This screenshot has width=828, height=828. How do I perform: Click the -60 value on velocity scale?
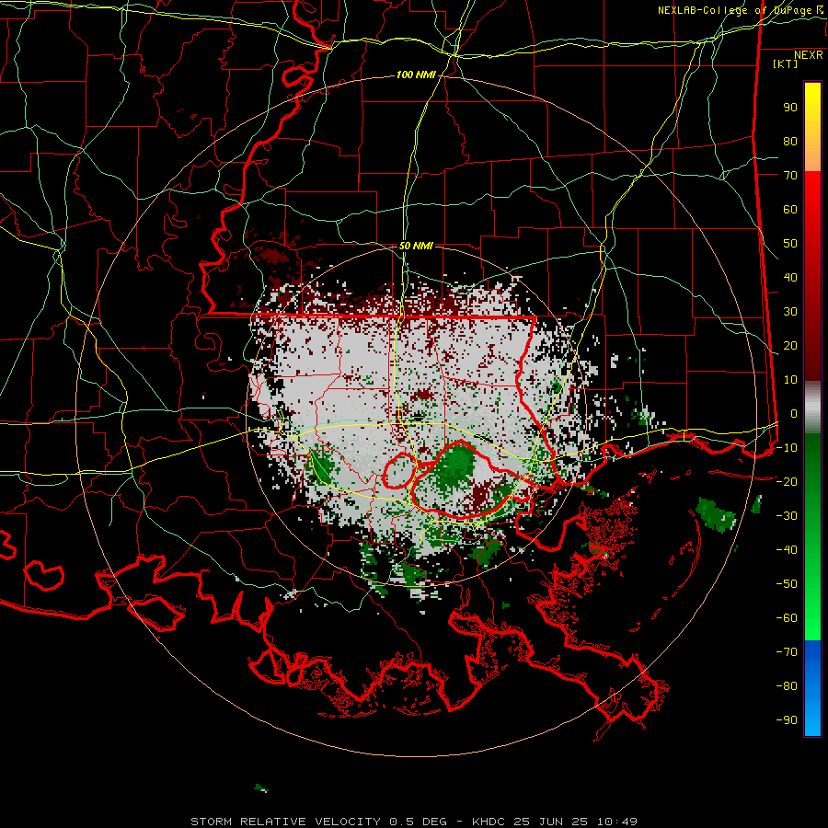point(787,618)
